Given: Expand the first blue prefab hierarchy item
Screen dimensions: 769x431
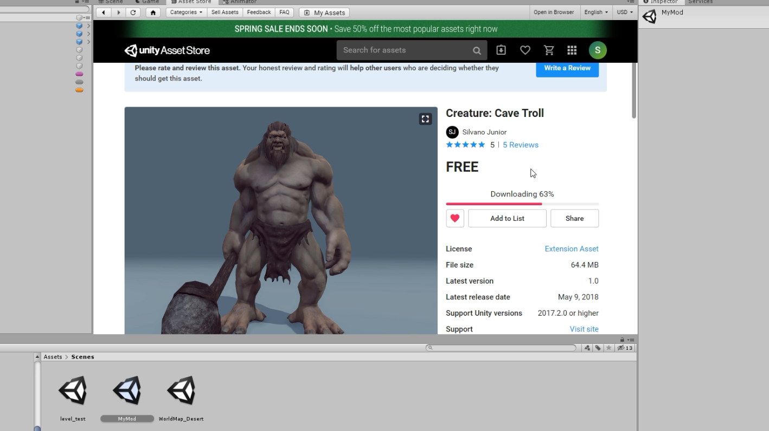Looking at the screenshot, I should [x=88, y=25].
